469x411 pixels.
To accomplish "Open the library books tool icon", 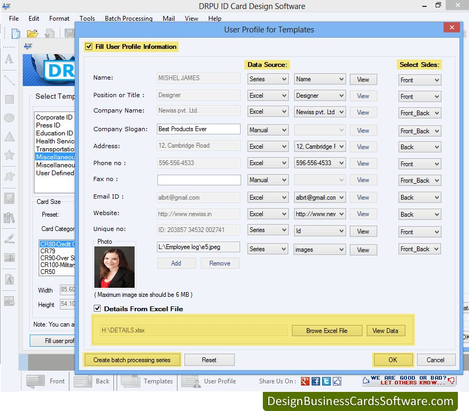I will (9, 218).
